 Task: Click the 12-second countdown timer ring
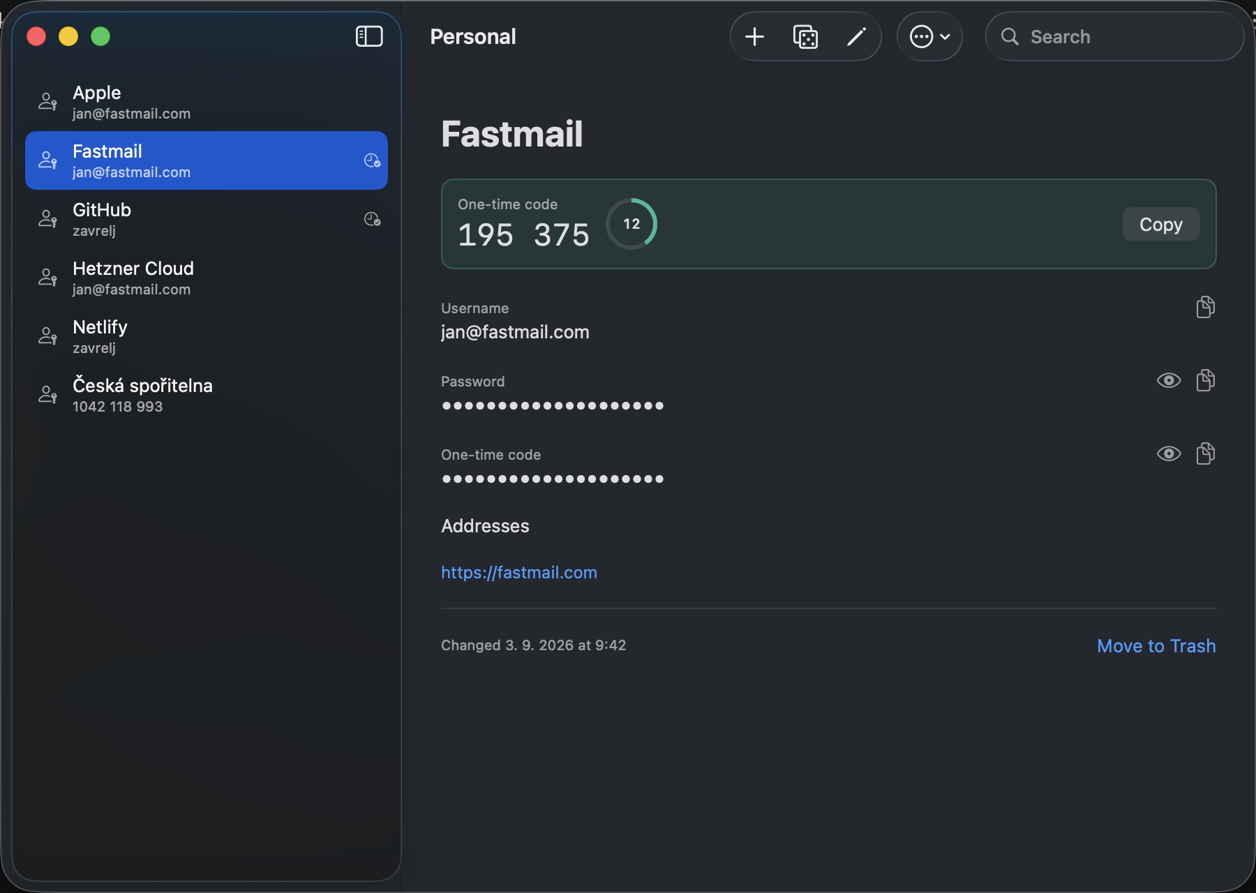coord(631,224)
